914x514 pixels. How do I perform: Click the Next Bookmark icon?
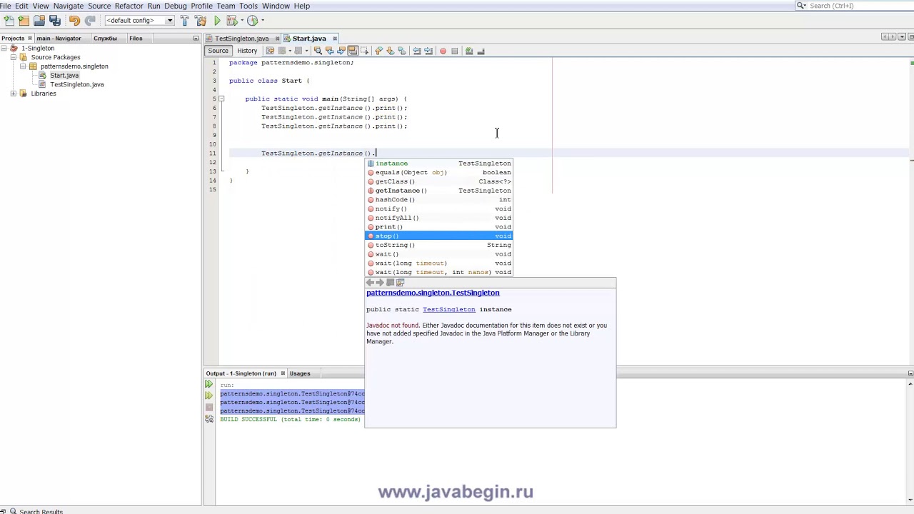390,51
